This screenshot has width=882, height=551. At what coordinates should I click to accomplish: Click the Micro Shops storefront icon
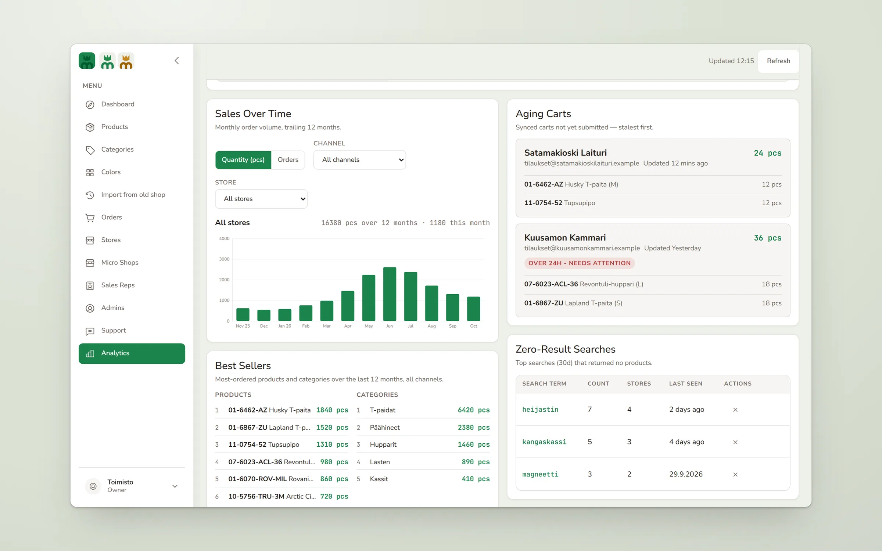(90, 263)
